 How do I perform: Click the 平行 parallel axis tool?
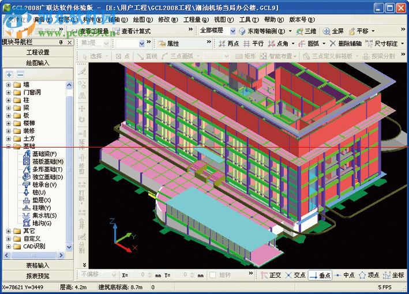pos(253,44)
